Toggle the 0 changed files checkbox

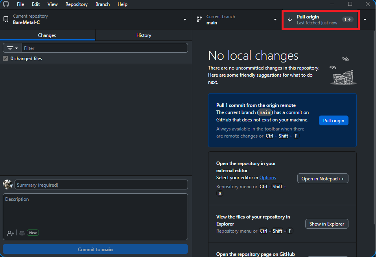6,59
